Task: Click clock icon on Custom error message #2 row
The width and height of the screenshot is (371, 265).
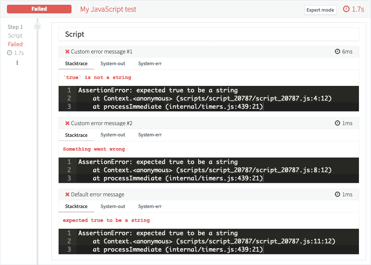Action: click(337, 123)
